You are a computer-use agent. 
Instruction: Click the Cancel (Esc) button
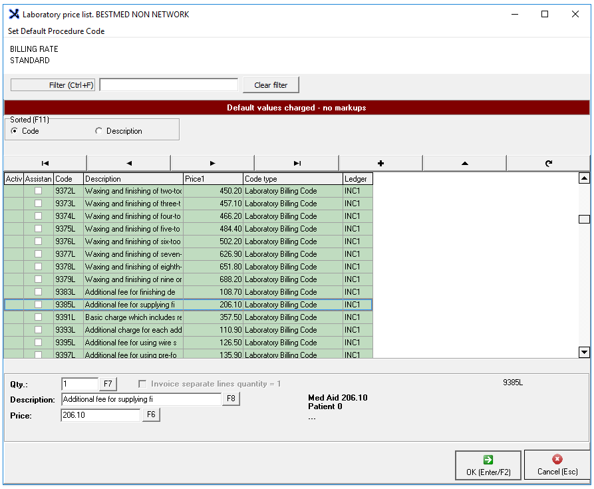coord(557,465)
